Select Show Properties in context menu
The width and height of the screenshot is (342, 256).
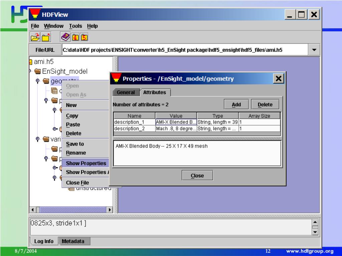coord(85,163)
